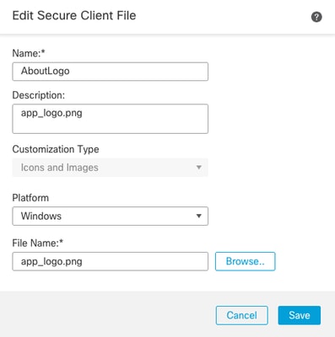Click app_logo.png text in File Name
Viewport: 335px width, 337px height.
51,262
